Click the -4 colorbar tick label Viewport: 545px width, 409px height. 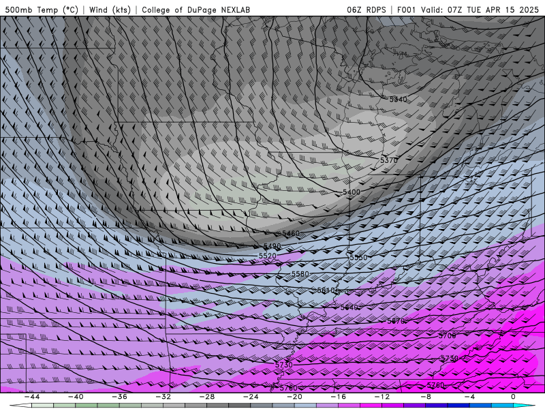coord(469,397)
